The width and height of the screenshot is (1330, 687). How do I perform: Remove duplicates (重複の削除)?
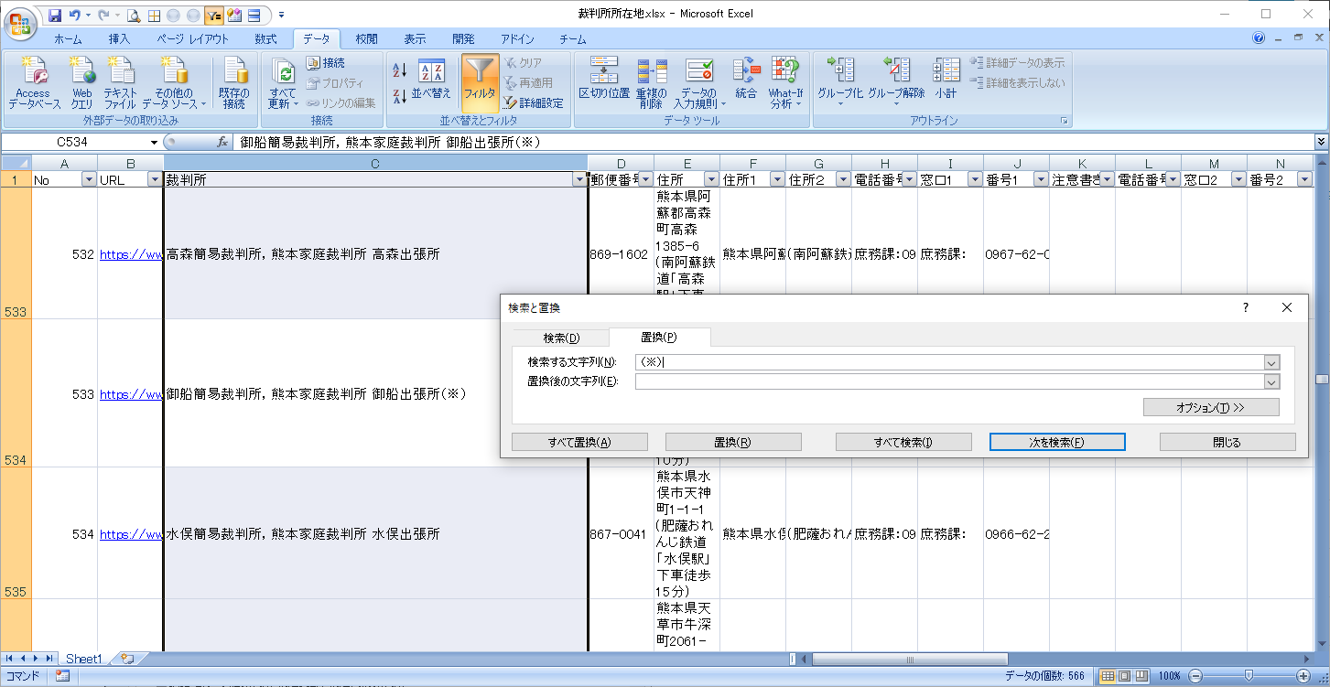coord(651,83)
